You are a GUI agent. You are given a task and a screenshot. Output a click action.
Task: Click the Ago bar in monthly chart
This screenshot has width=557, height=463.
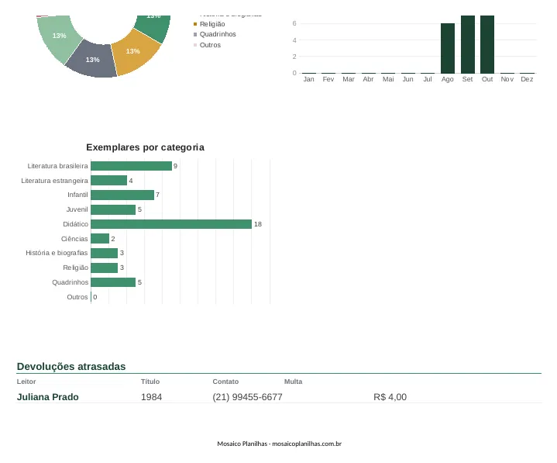(448, 48)
